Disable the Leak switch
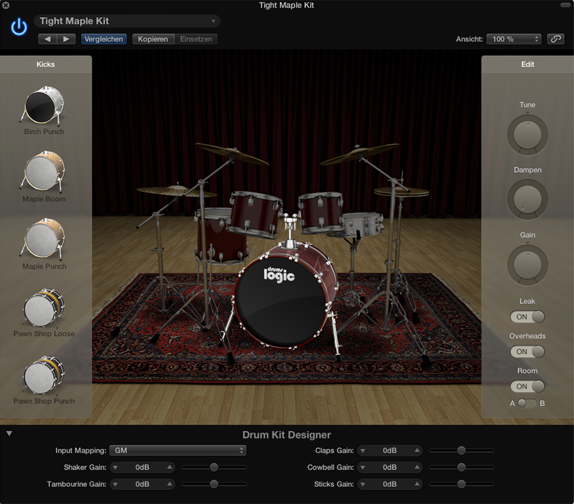 (527, 317)
